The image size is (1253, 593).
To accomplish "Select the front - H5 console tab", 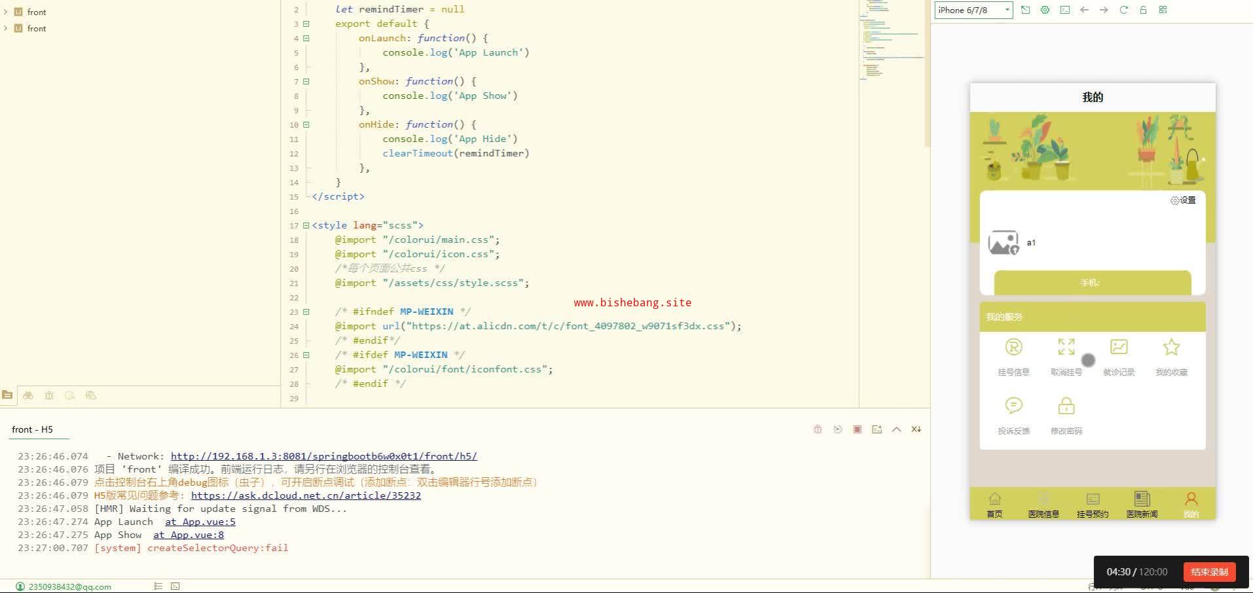I will coord(32,429).
